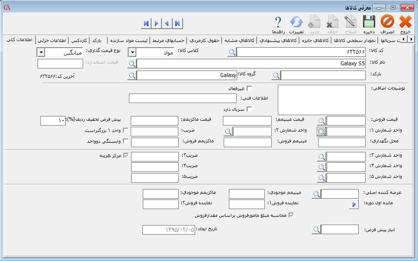
Task: Click the search button beside انبار پیش فرض
Action: [317, 229]
